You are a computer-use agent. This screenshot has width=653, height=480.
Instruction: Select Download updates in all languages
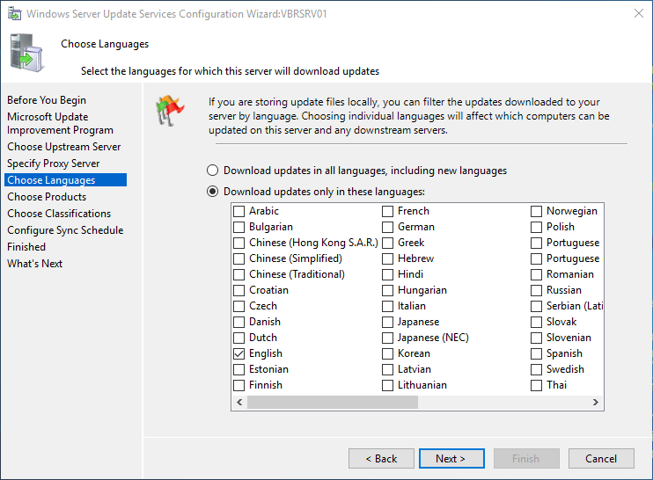pyautogui.click(x=212, y=171)
